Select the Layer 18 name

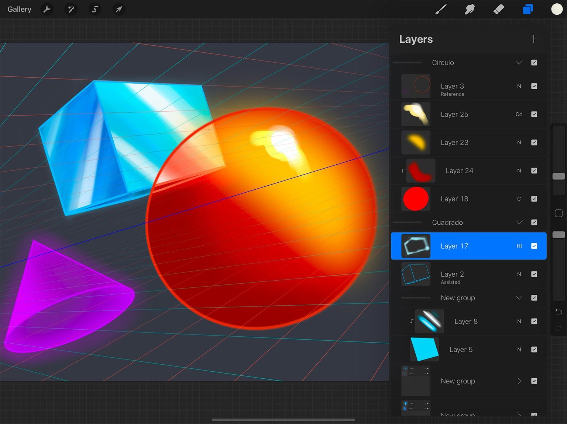454,199
